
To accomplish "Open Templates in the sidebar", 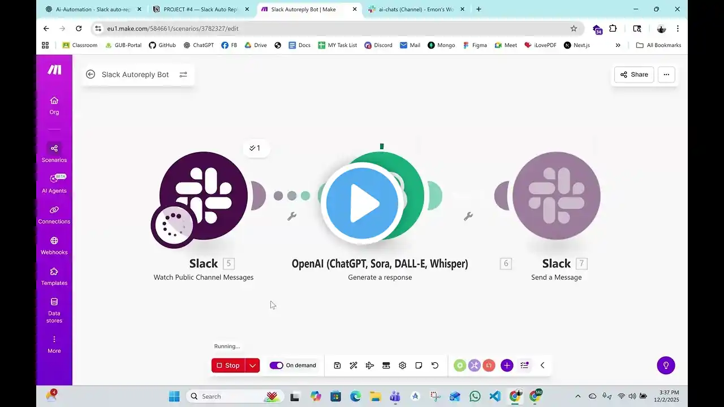I will click(54, 276).
